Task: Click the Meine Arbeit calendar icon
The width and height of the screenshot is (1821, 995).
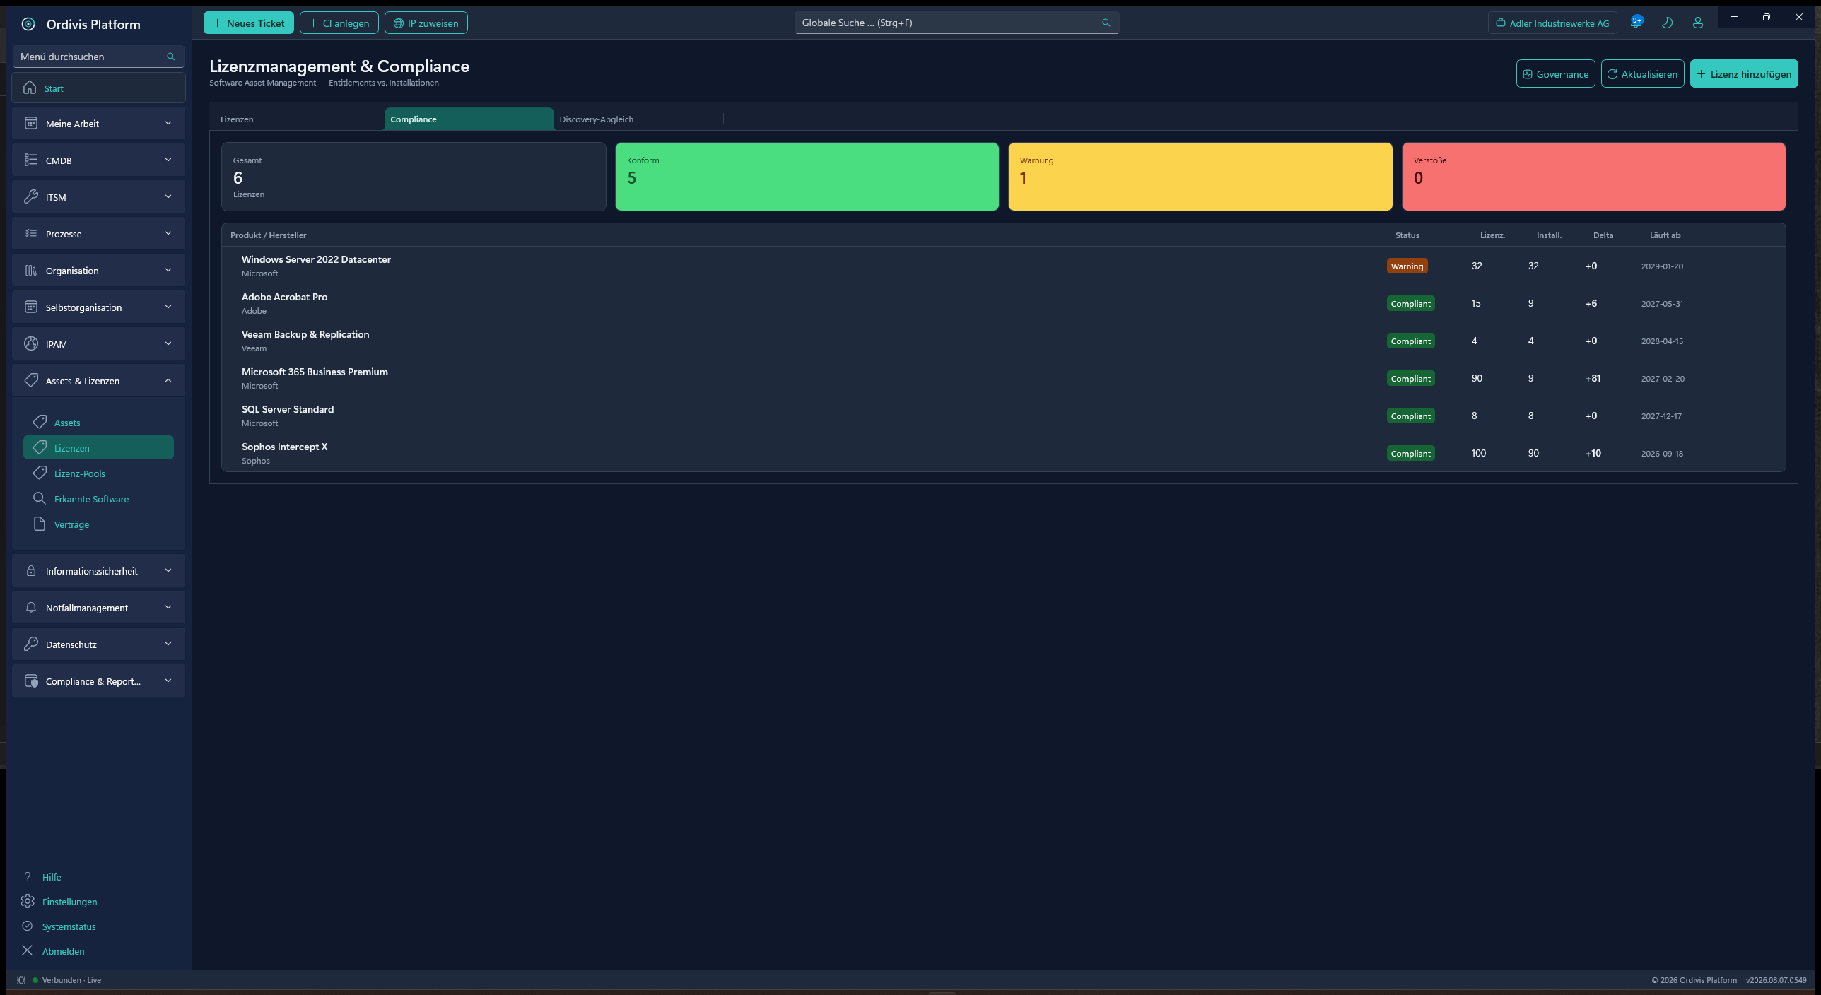Action: [30, 123]
